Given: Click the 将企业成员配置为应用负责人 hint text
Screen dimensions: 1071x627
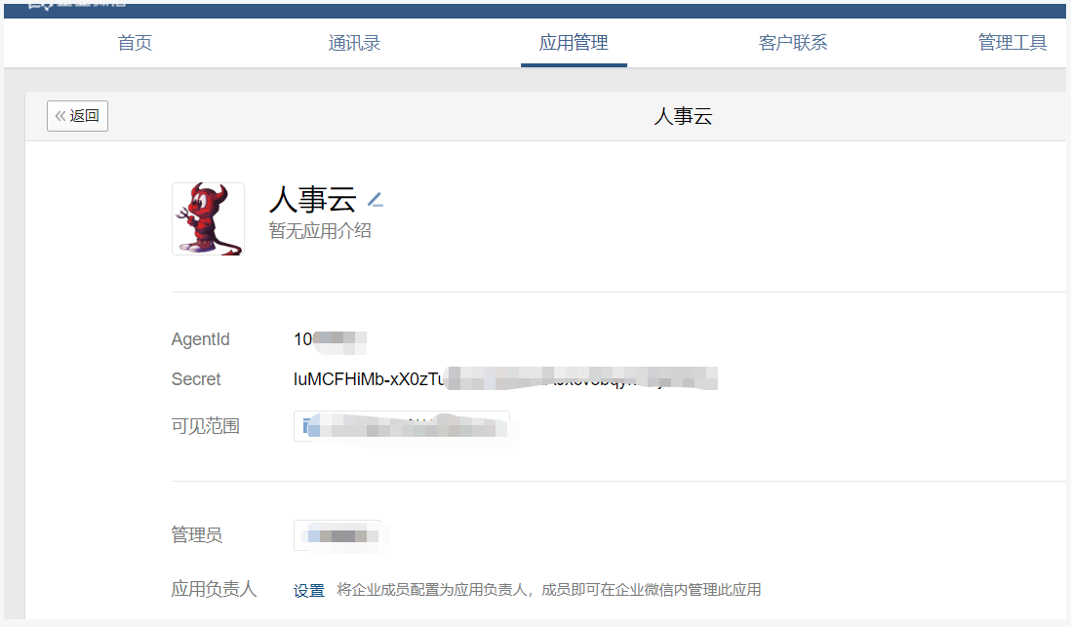Looking at the screenshot, I should (548, 589).
